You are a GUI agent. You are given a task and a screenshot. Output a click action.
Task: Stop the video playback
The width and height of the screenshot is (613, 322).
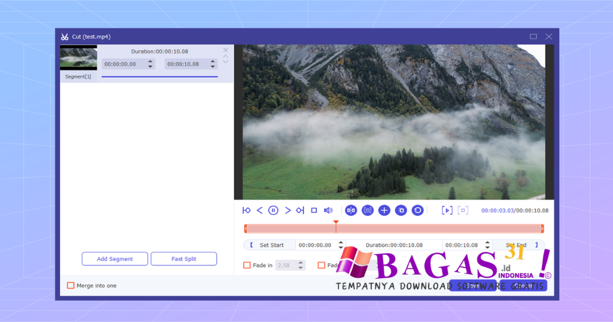click(x=314, y=211)
